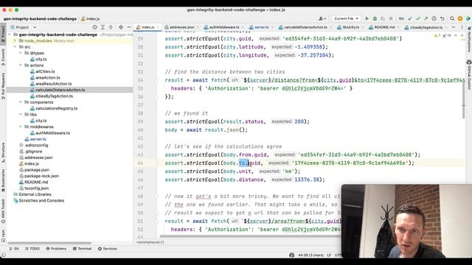Open the TODO tool window
This screenshot has height=265, width=472.
click(x=32, y=249)
